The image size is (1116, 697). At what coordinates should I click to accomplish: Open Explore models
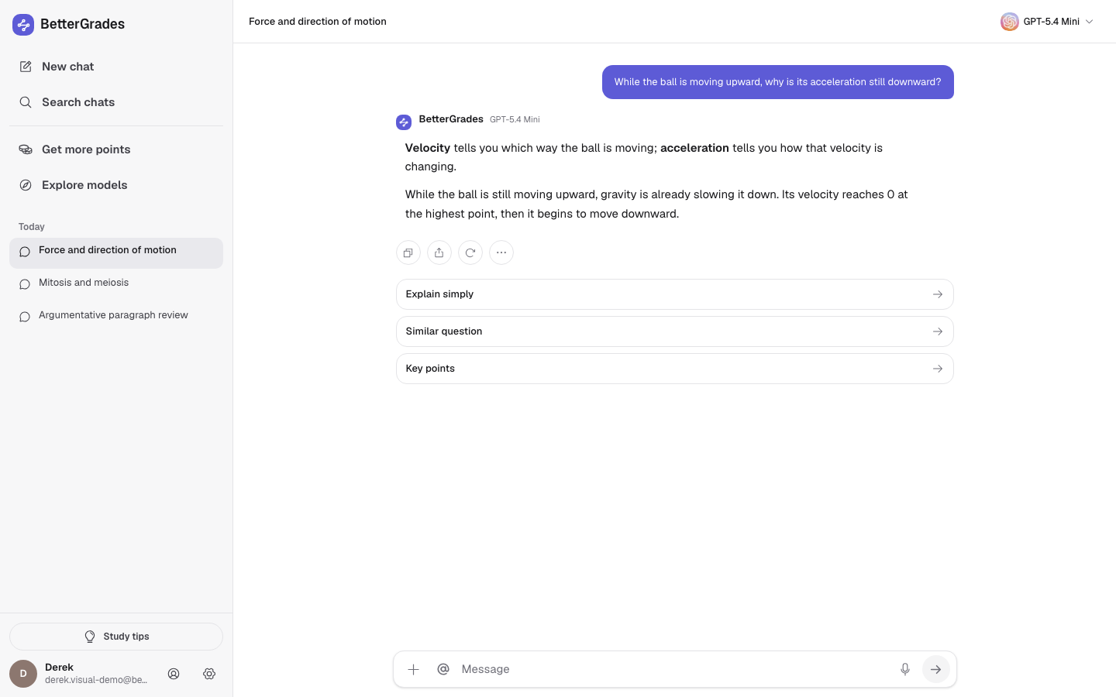(x=116, y=185)
